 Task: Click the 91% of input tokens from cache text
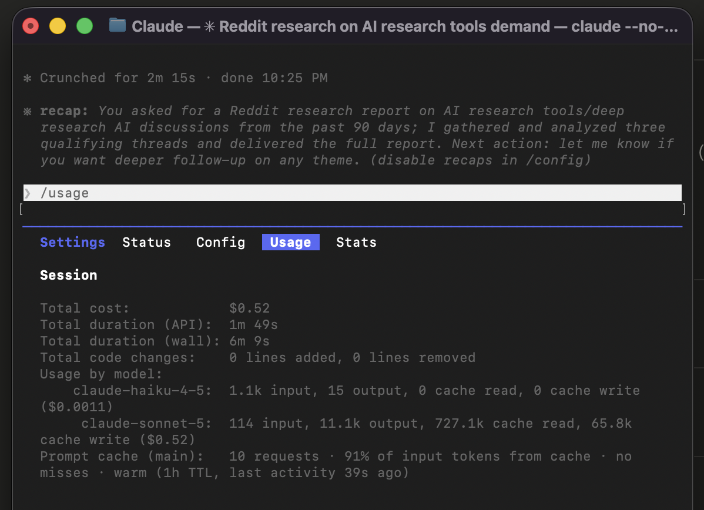coord(467,457)
